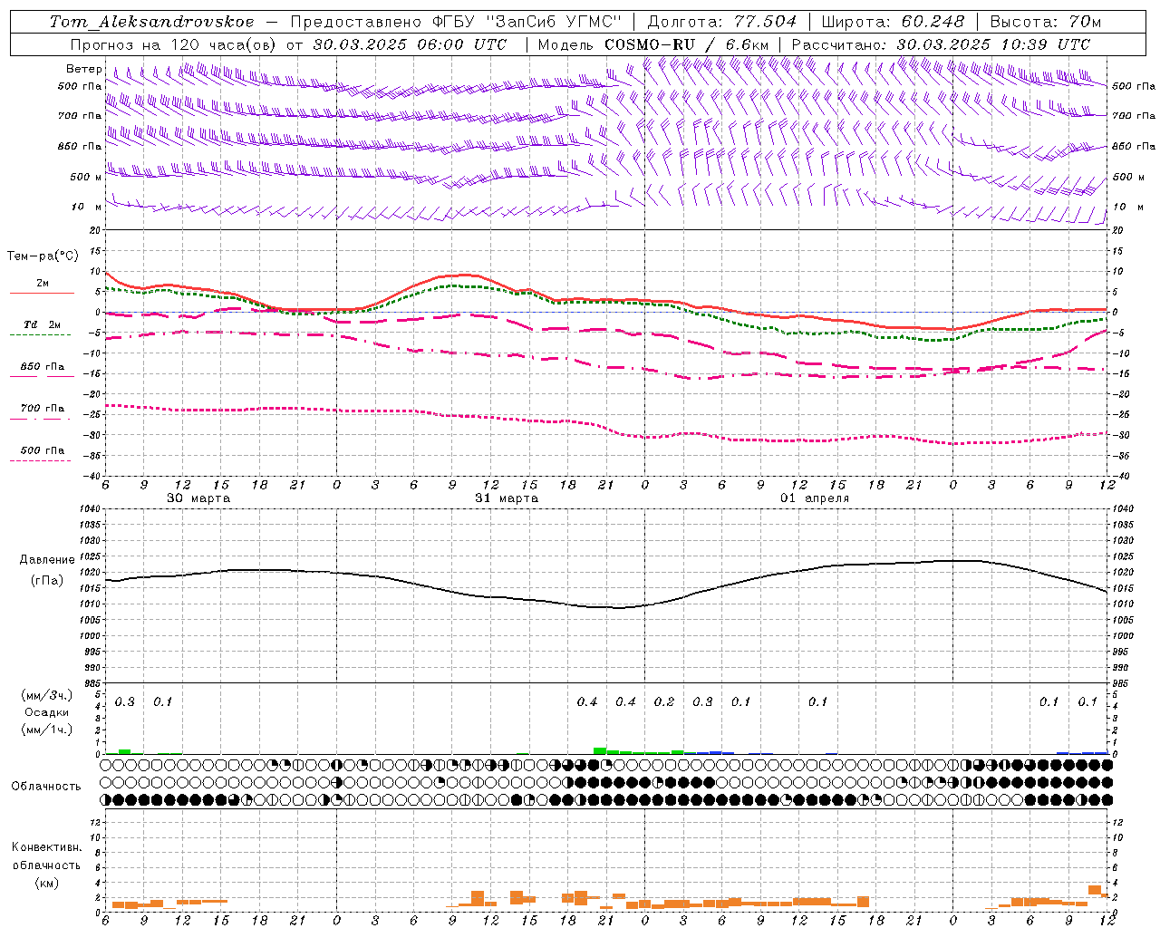Select the 31 марта date label
The height and width of the screenshot is (928, 1160).
507,498
